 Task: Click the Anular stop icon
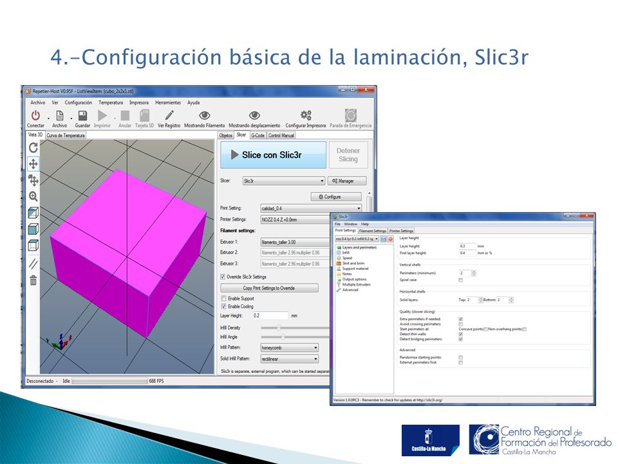(x=125, y=115)
